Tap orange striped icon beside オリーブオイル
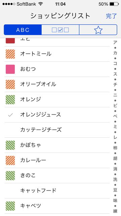Viewport: 121px width, 216px height. pos(10,84)
